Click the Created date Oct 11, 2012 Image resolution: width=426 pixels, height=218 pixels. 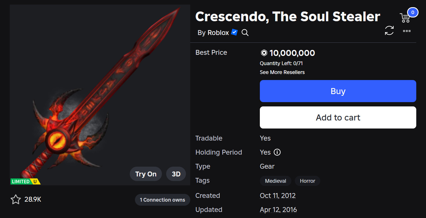pos(277,196)
